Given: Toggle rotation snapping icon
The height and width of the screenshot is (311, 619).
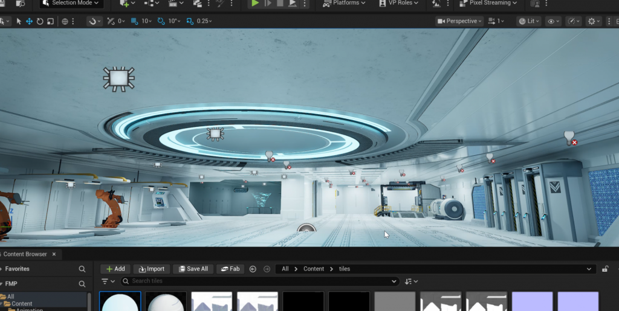Looking at the screenshot, I should (x=161, y=21).
